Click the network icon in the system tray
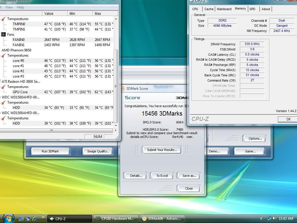Screen dimensions: 297x223 [x=269, y=218]
